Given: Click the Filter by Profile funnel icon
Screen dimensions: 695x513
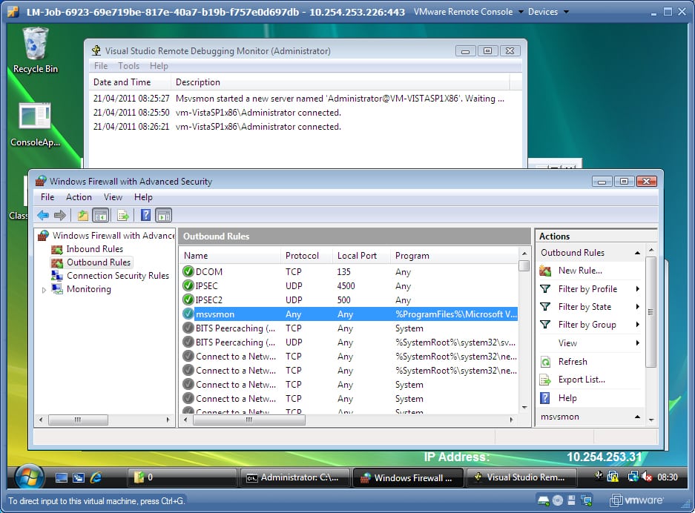Looking at the screenshot, I should tap(545, 289).
